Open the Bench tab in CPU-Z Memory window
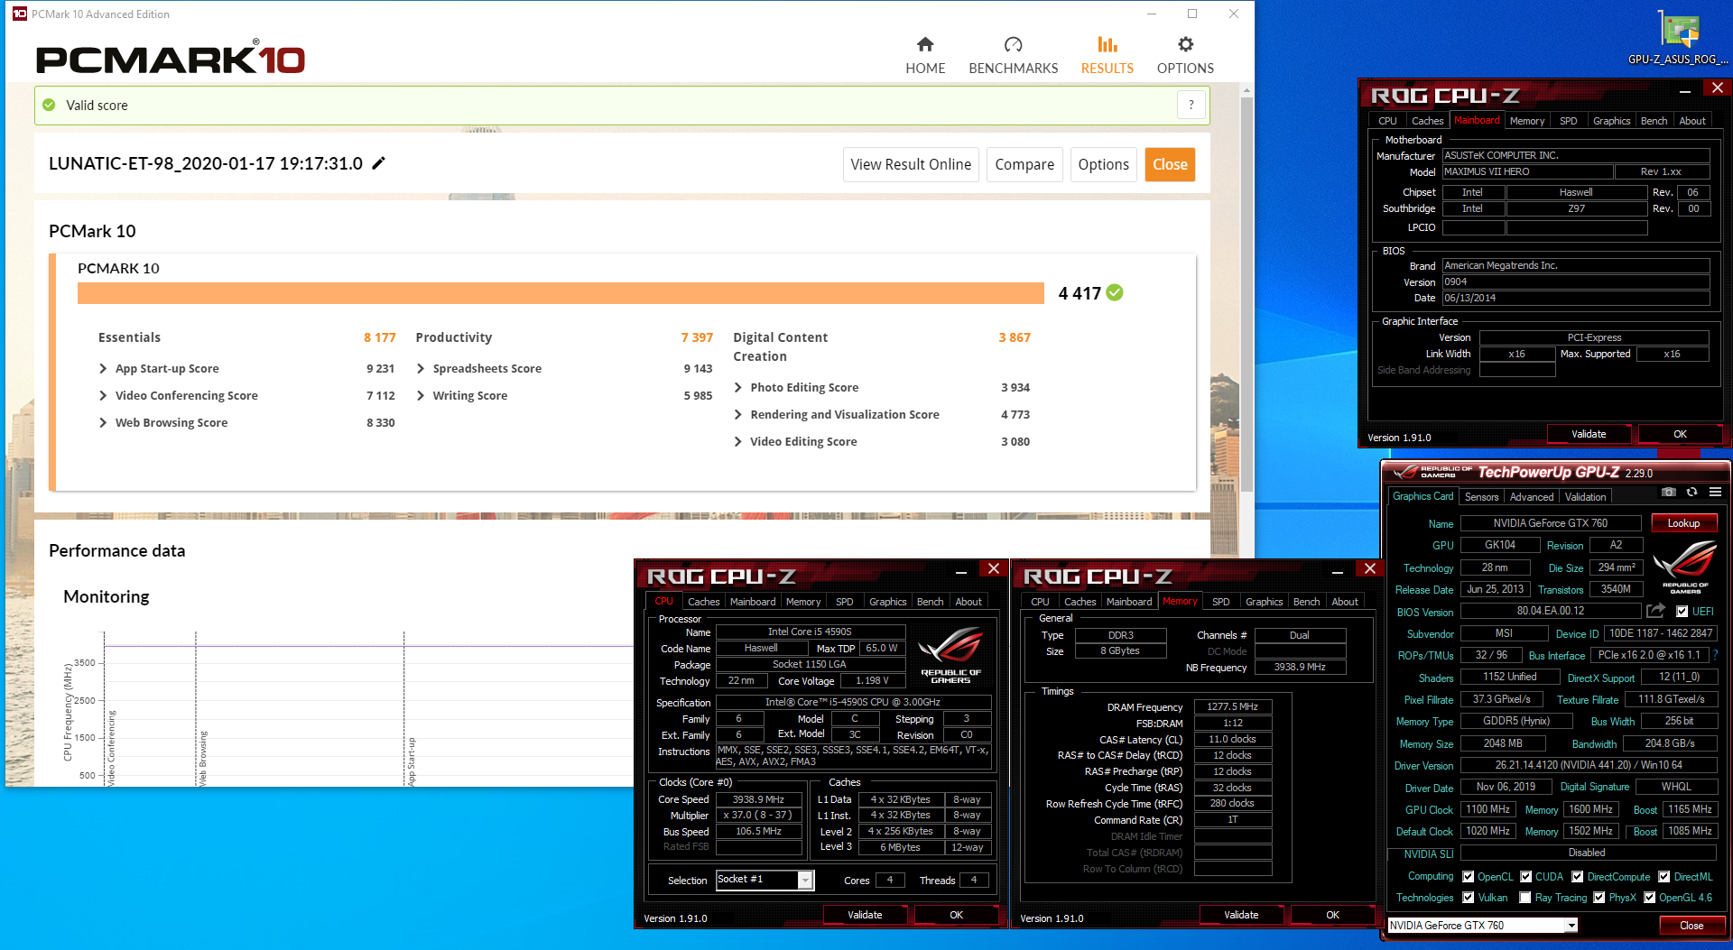 tap(1306, 602)
